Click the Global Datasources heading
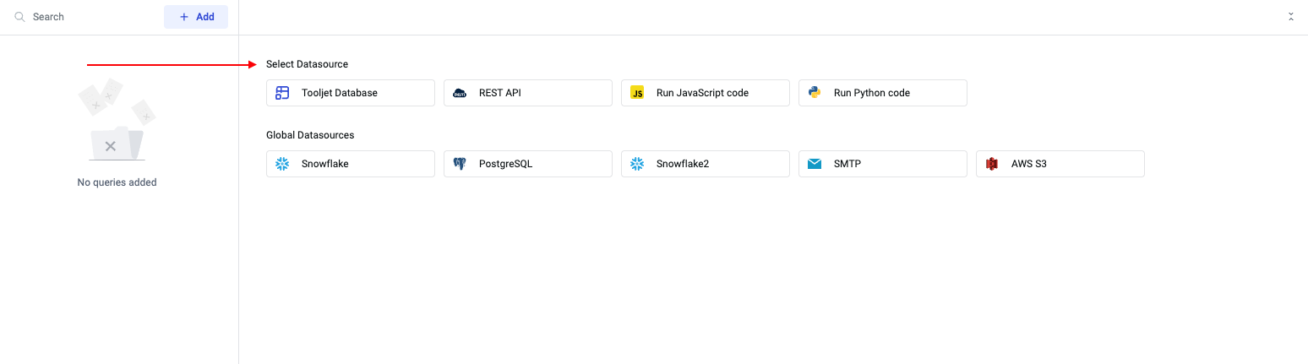Image resolution: width=1308 pixels, height=364 pixels. tap(310, 135)
